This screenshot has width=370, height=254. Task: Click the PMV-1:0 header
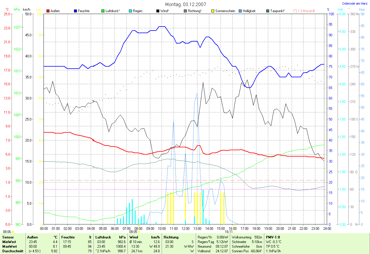pos(273,237)
